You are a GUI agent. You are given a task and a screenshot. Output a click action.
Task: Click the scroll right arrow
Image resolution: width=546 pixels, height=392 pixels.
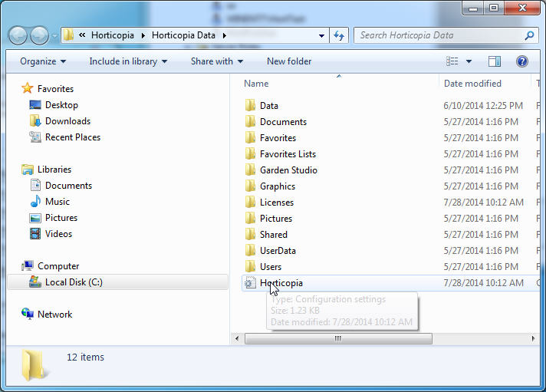[x=533, y=338]
